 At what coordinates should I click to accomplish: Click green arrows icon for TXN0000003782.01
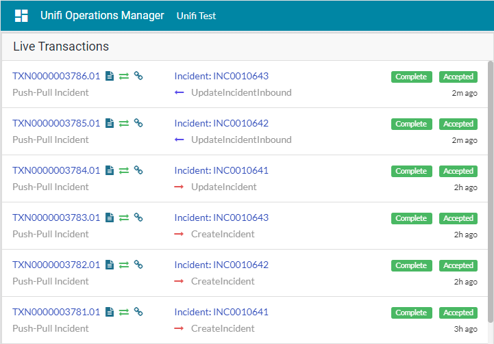click(x=124, y=265)
